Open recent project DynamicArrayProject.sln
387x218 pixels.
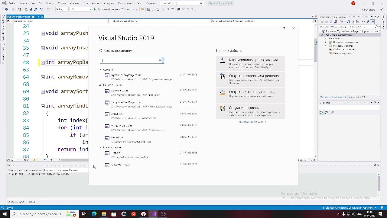(151, 77)
